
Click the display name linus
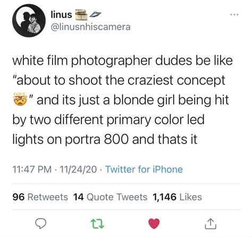click(x=61, y=14)
